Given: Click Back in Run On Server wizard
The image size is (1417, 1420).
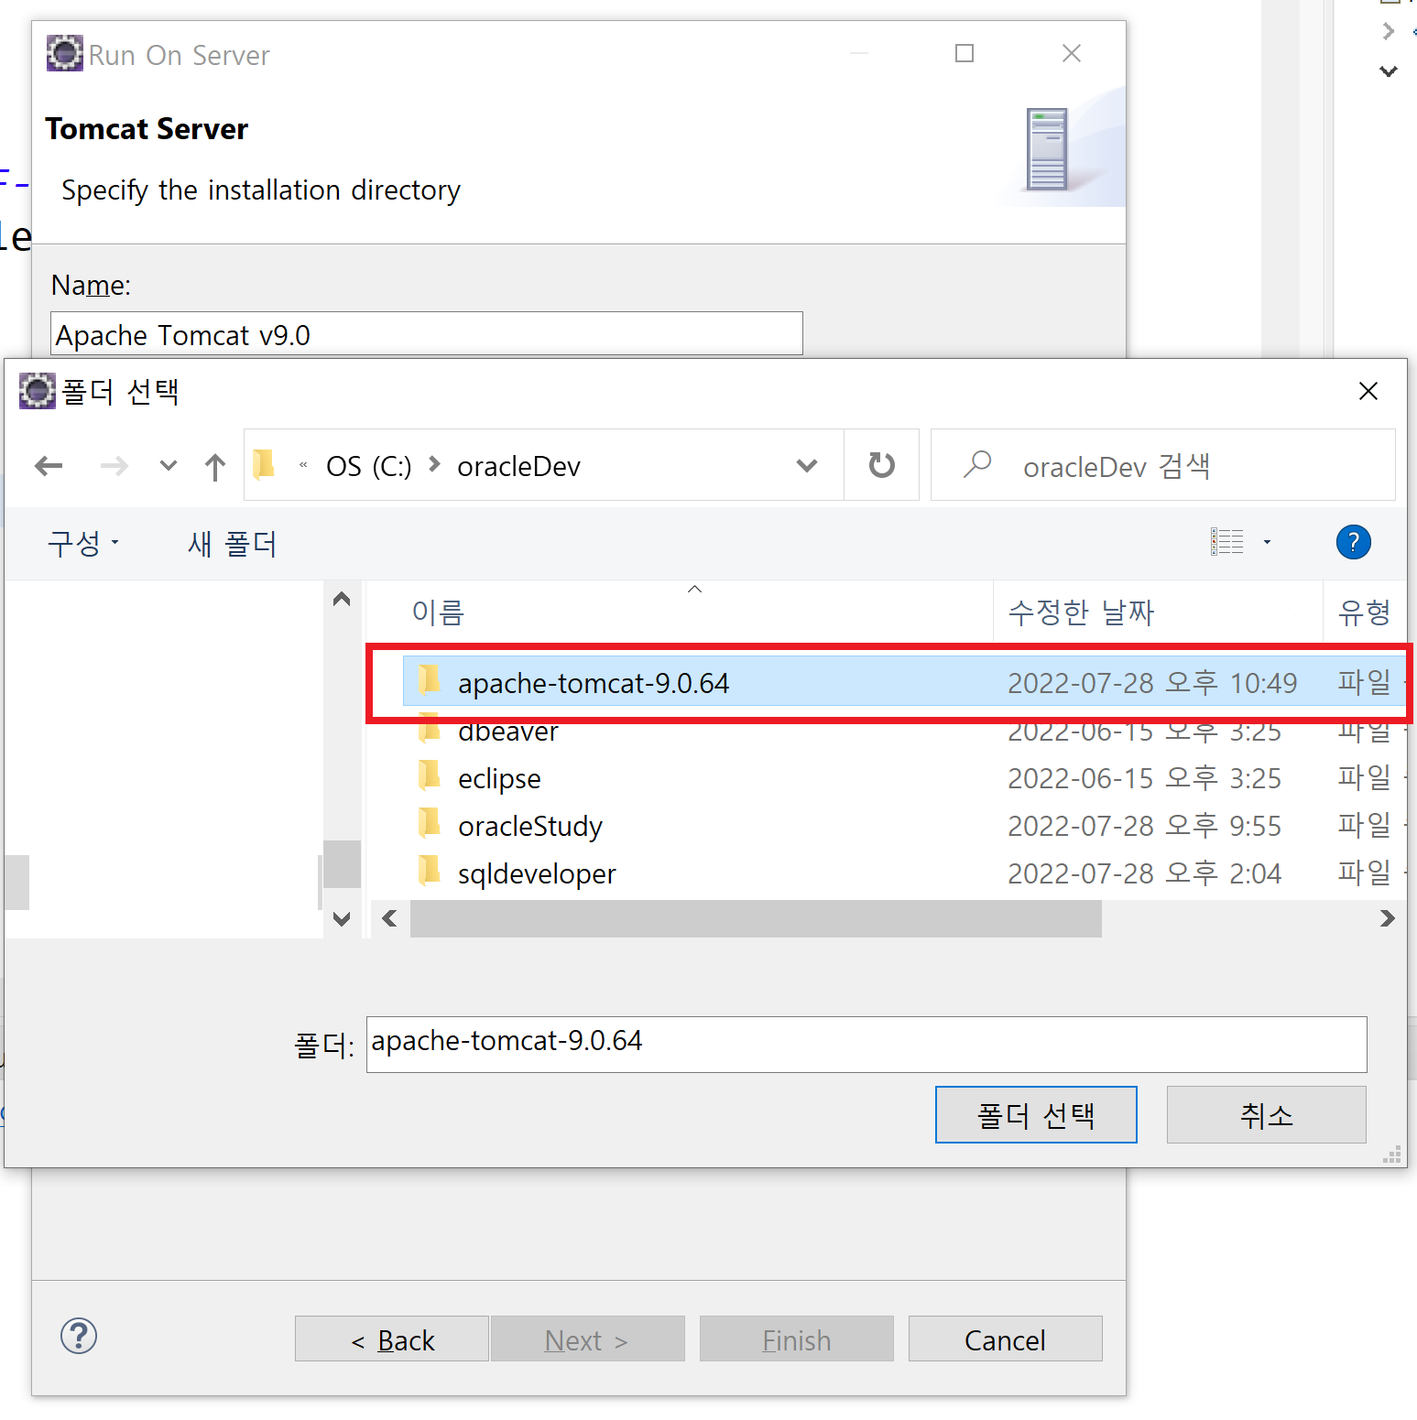Looking at the screenshot, I should coord(392,1339).
